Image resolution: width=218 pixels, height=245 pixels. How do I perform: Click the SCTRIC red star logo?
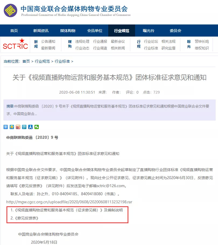15,44
